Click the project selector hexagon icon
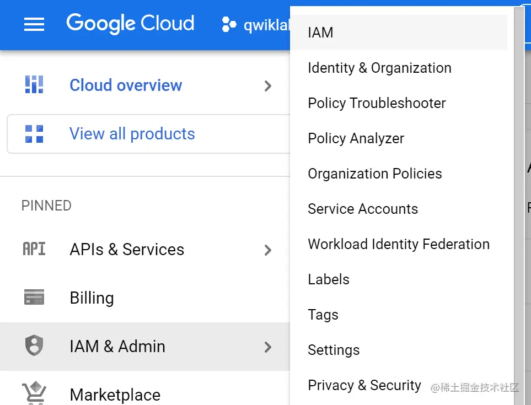This screenshot has width=531, height=405. tap(228, 25)
